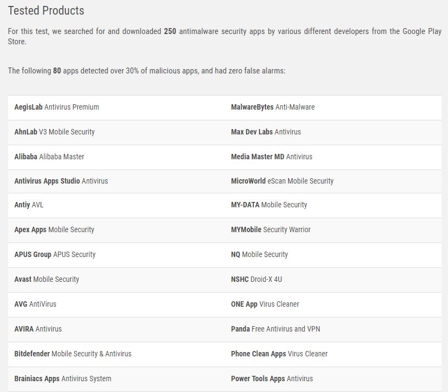Select the Antiy AVL row
Screen dimensions: 448x392
click(x=29, y=205)
